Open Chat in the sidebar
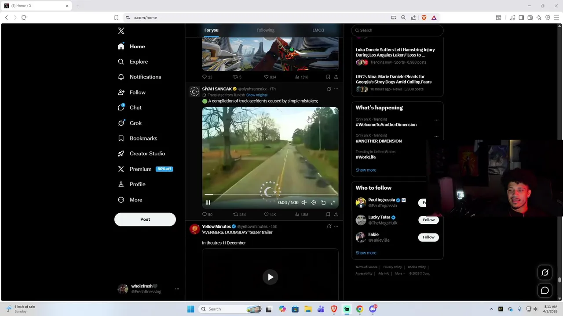Screen dimensions: 563x316 point(130,108)
